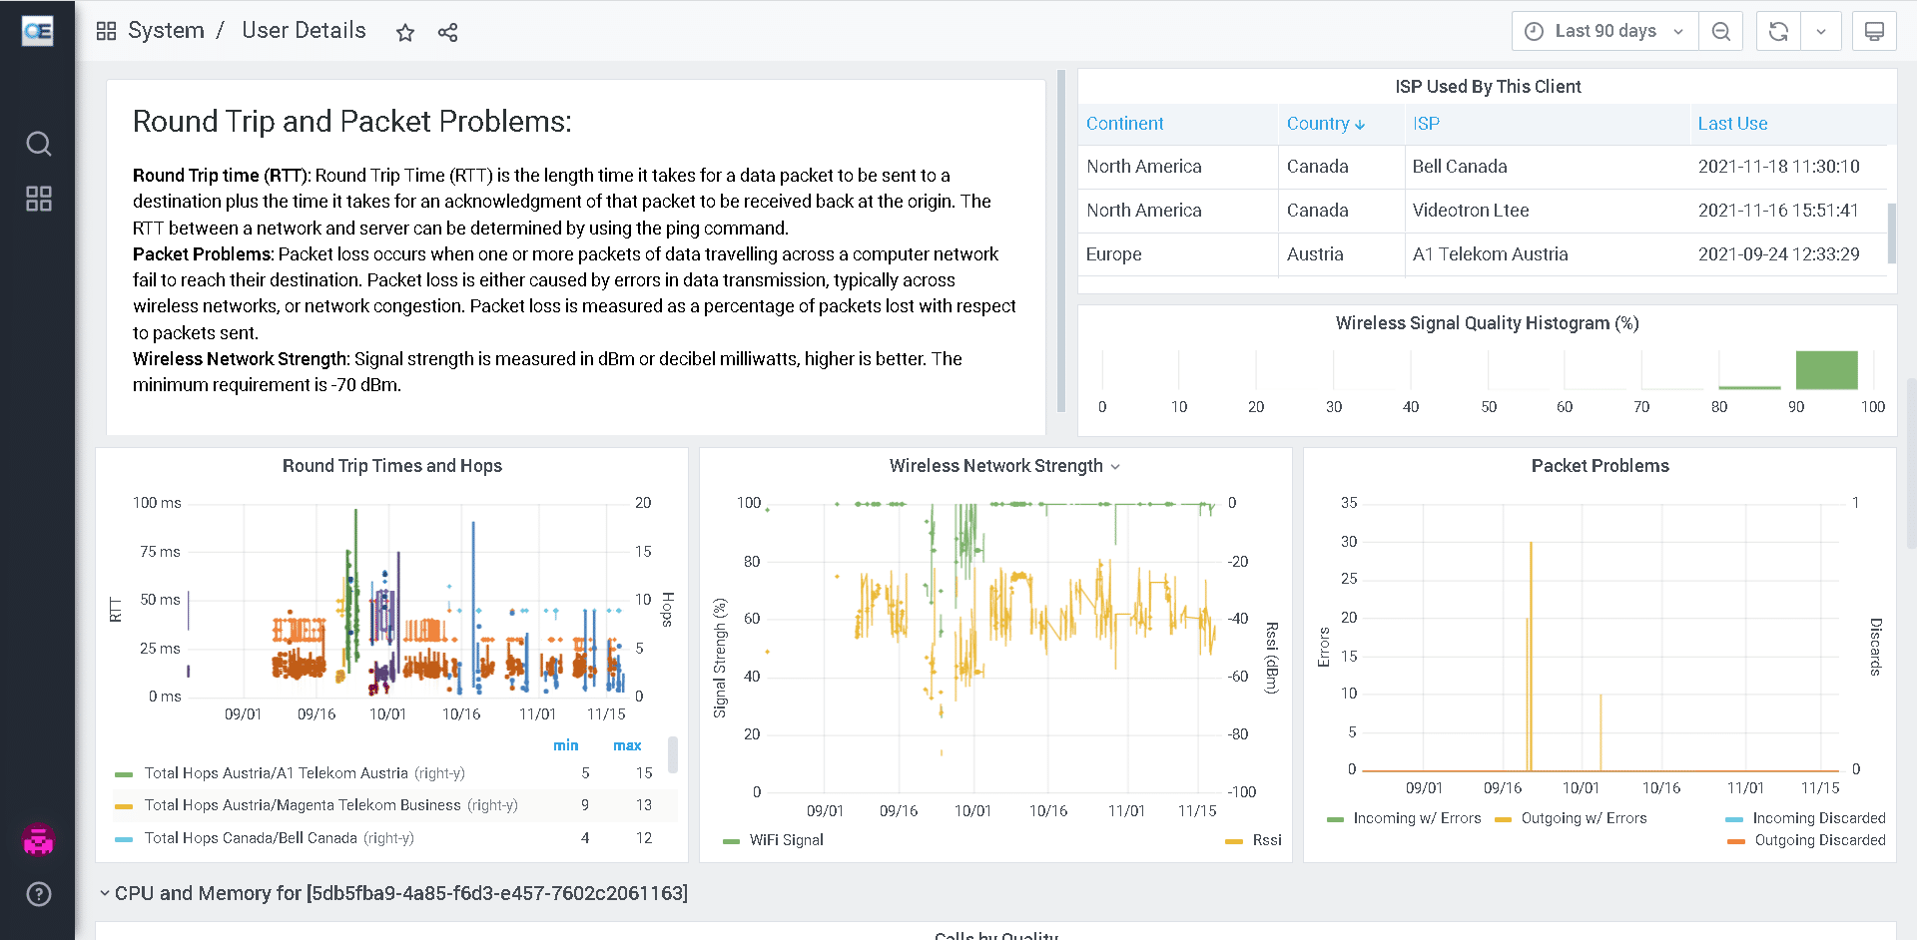Open the help question mark icon
The height and width of the screenshot is (940, 1917).
38,894
